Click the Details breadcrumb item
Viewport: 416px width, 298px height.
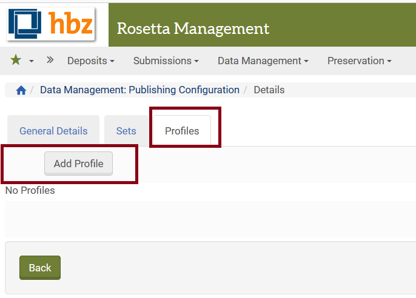click(269, 90)
